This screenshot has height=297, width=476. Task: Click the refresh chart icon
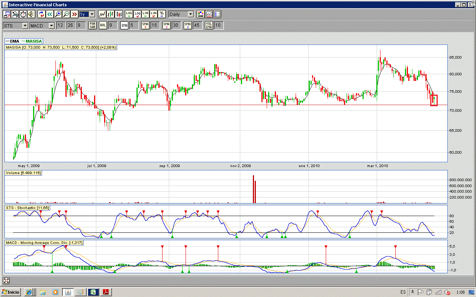(x=41, y=14)
